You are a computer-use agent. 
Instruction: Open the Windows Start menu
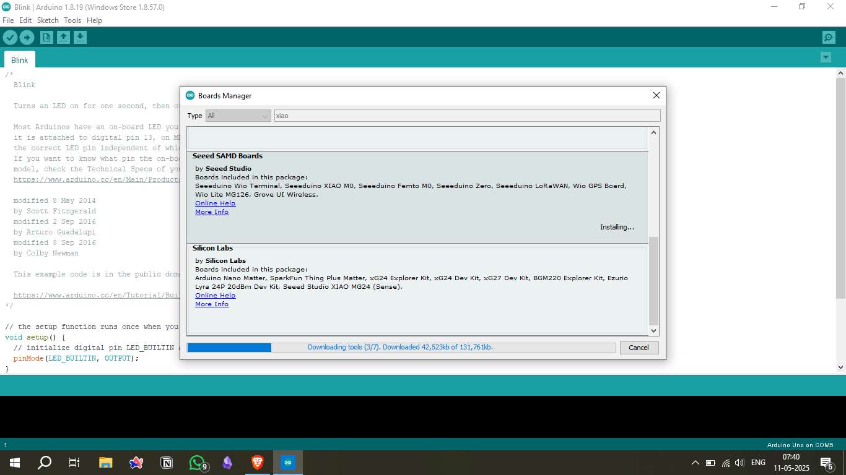click(x=15, y=463)
